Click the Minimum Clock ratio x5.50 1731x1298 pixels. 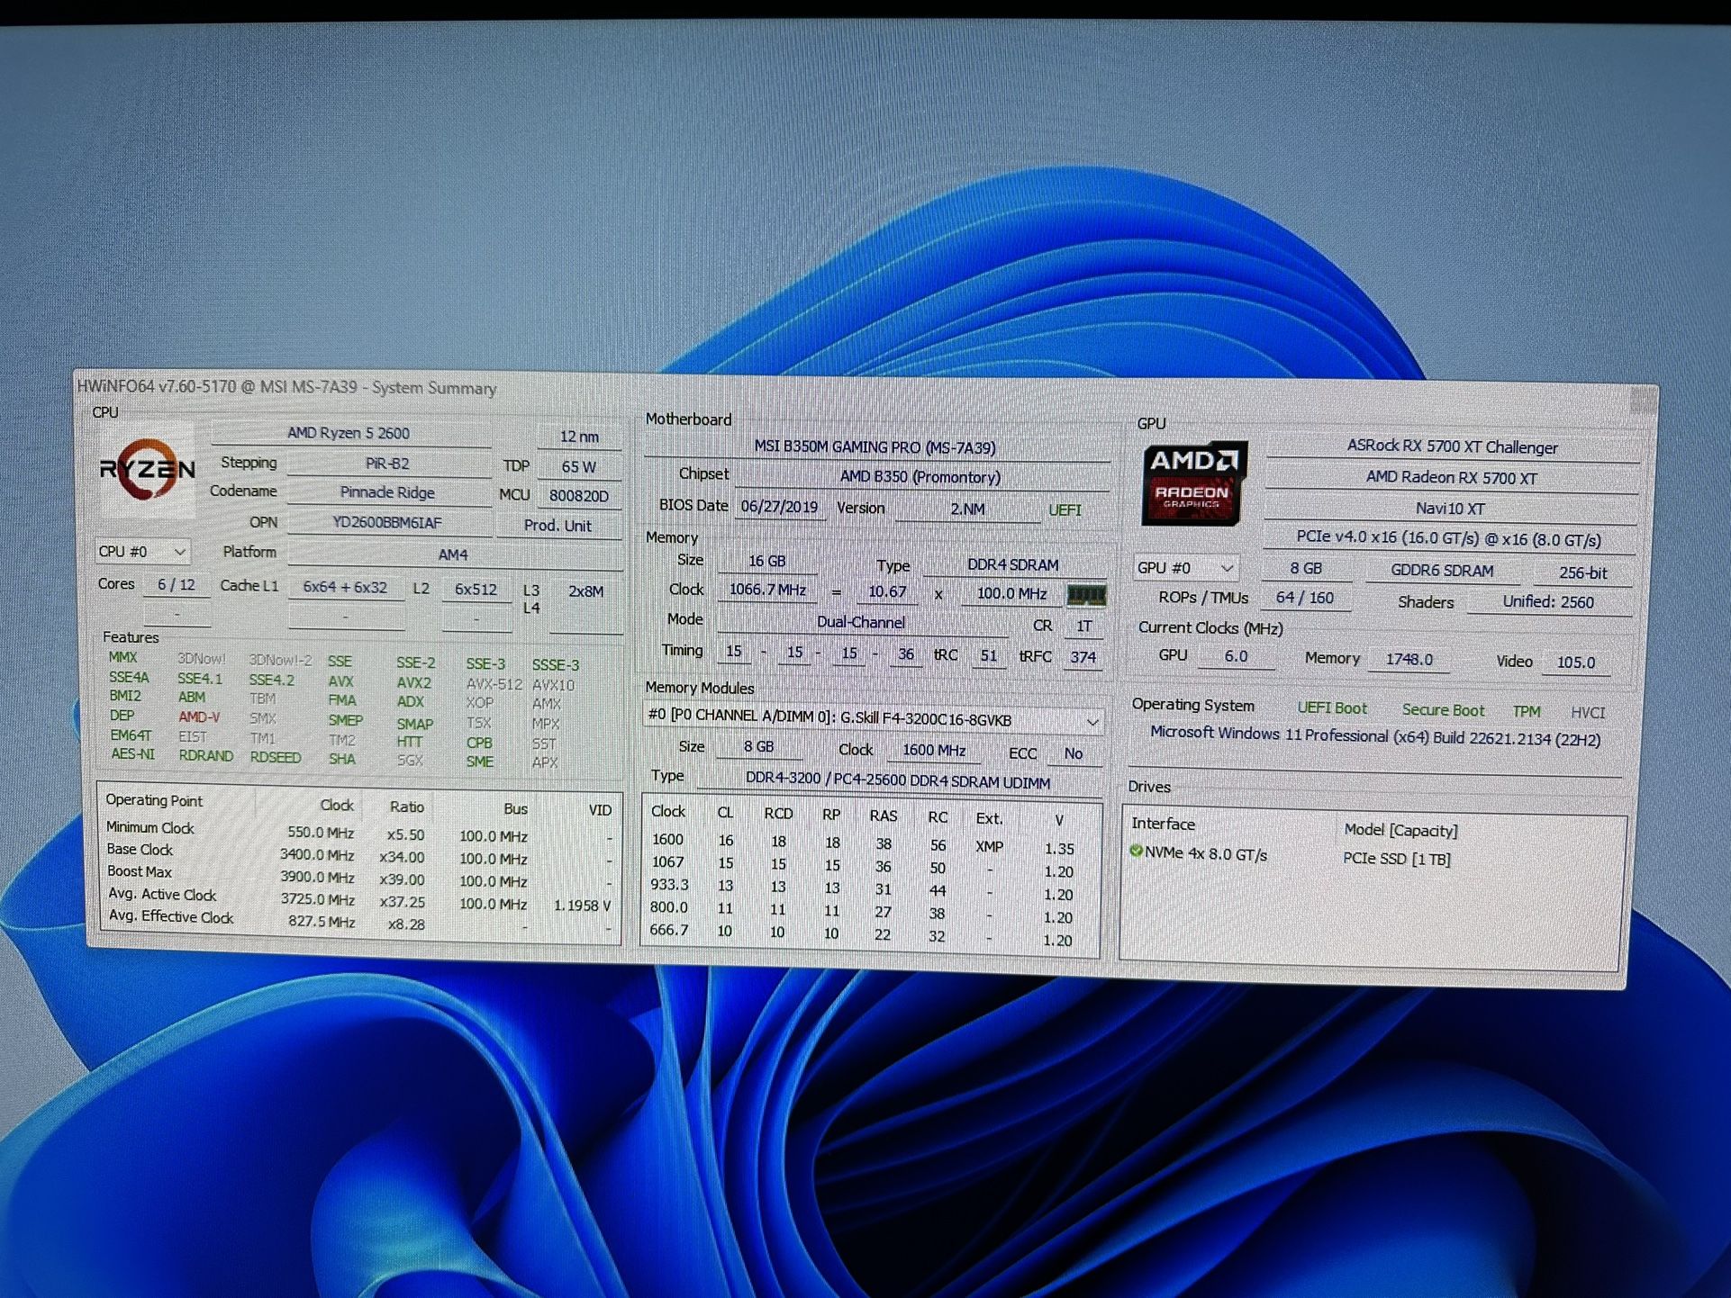[x=406, y=835]
